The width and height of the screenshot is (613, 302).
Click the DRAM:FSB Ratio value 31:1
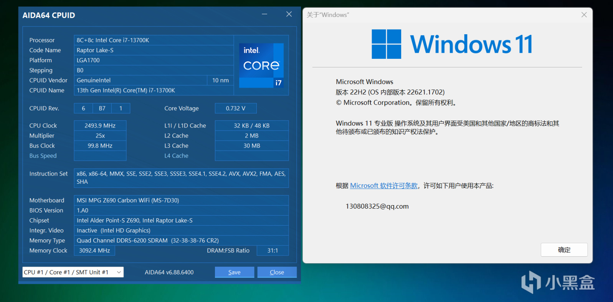(273, 251)
